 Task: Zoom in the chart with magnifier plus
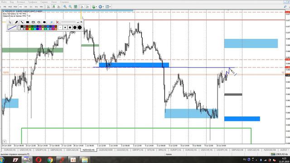(65, 7)
